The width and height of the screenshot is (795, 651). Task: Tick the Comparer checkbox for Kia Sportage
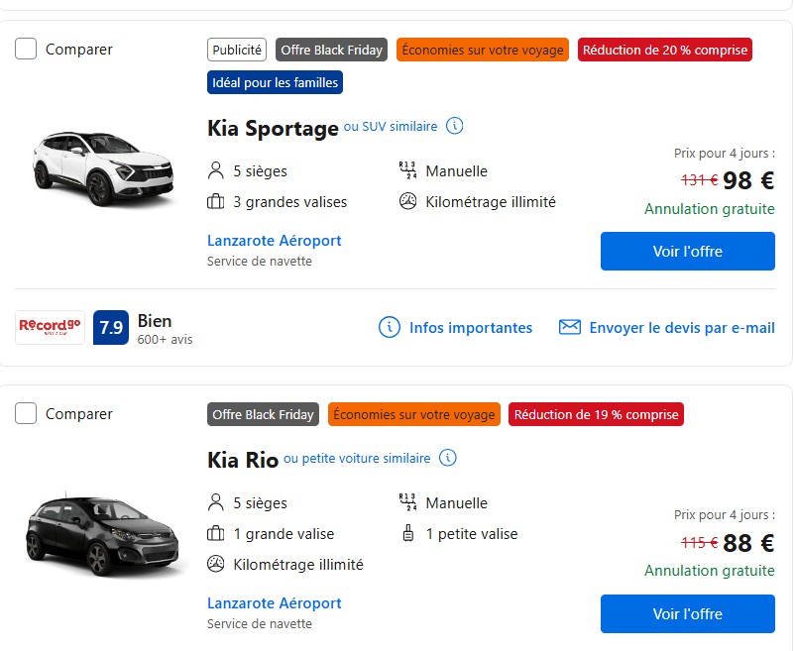click(x=26, y=49)
